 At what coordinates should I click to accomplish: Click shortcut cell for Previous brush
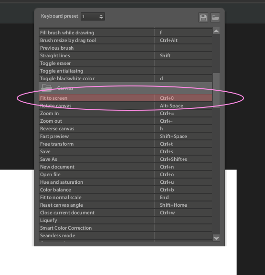point(183,48)
